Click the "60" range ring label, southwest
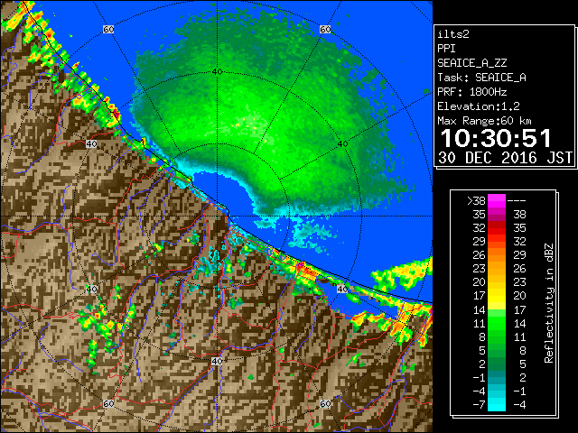Viewport: 578px width, 433px height. click(x=108, y=404)
